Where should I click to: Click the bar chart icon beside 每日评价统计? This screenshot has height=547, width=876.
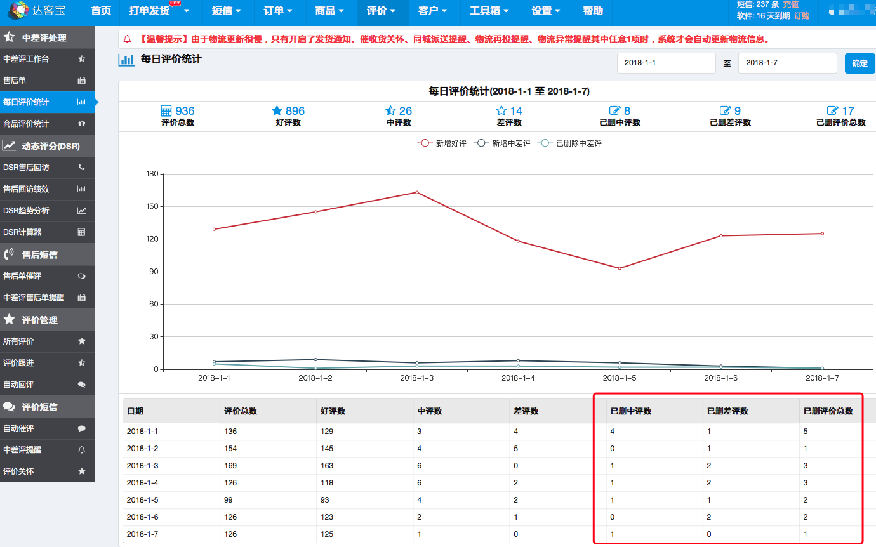tap(82, 102)
